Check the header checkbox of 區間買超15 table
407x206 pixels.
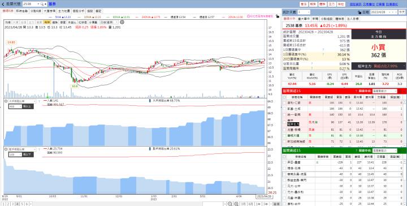click(x=284, y=97)
